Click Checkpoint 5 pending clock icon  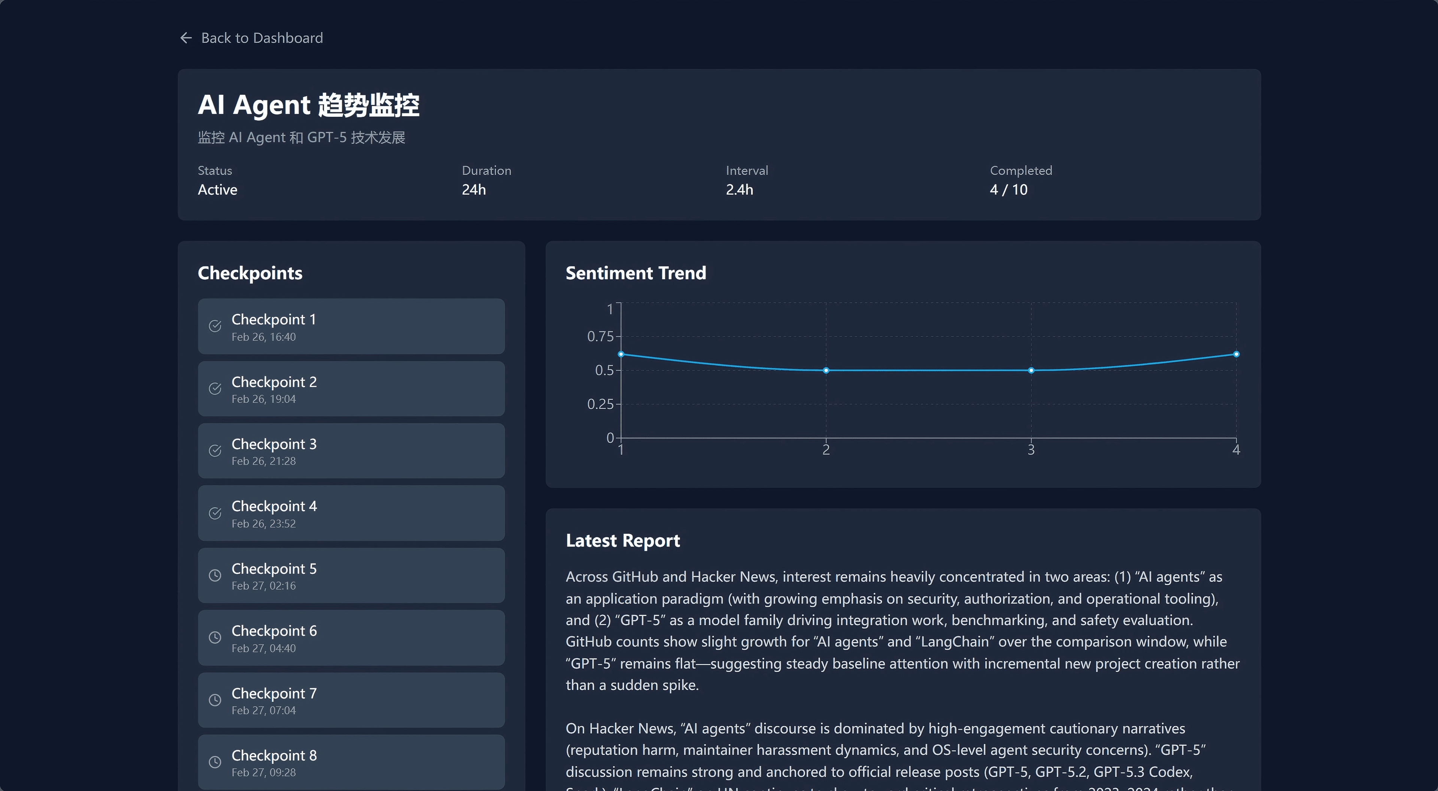tap(215, 575)
